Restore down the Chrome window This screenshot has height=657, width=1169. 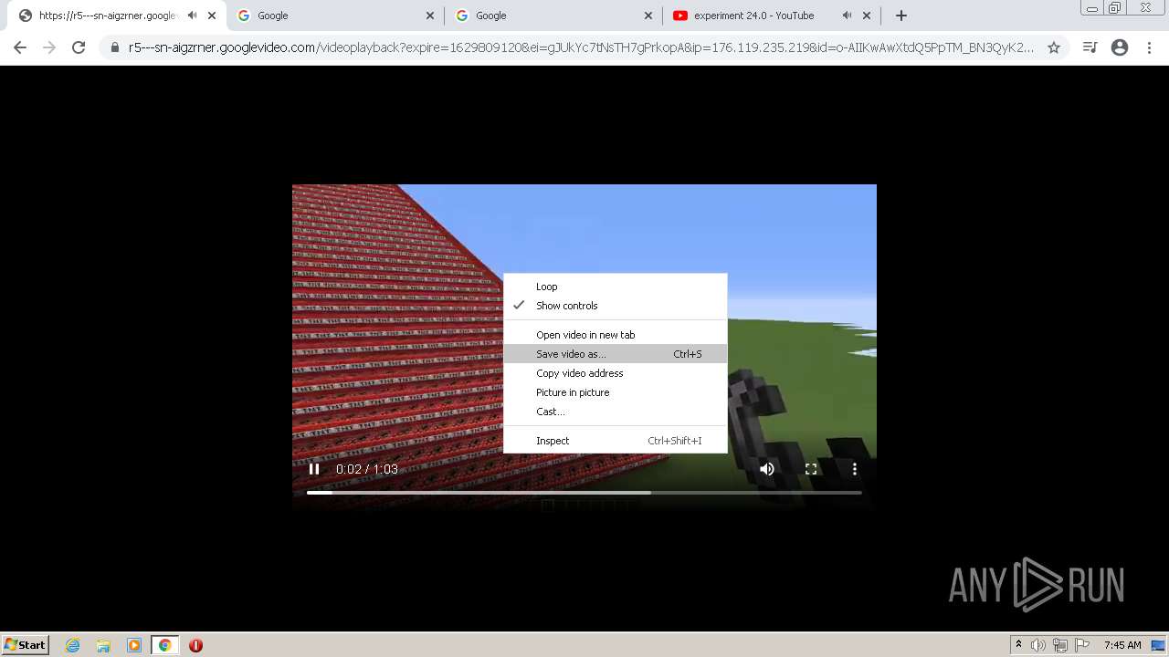pyautogui.click(x=1115, y=8)
